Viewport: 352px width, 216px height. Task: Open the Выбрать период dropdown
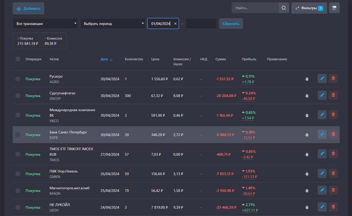point(113,23)
